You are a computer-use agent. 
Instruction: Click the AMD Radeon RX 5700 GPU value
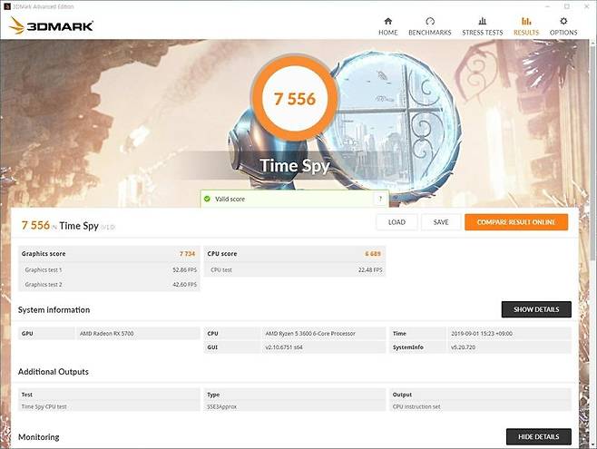[x=107, y=333]
